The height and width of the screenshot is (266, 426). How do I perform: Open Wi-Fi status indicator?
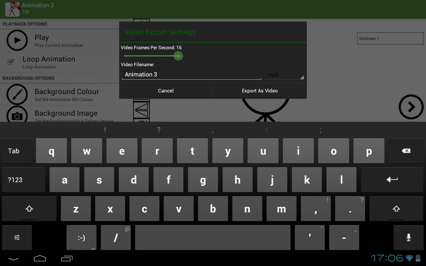(x=409, y=258)
